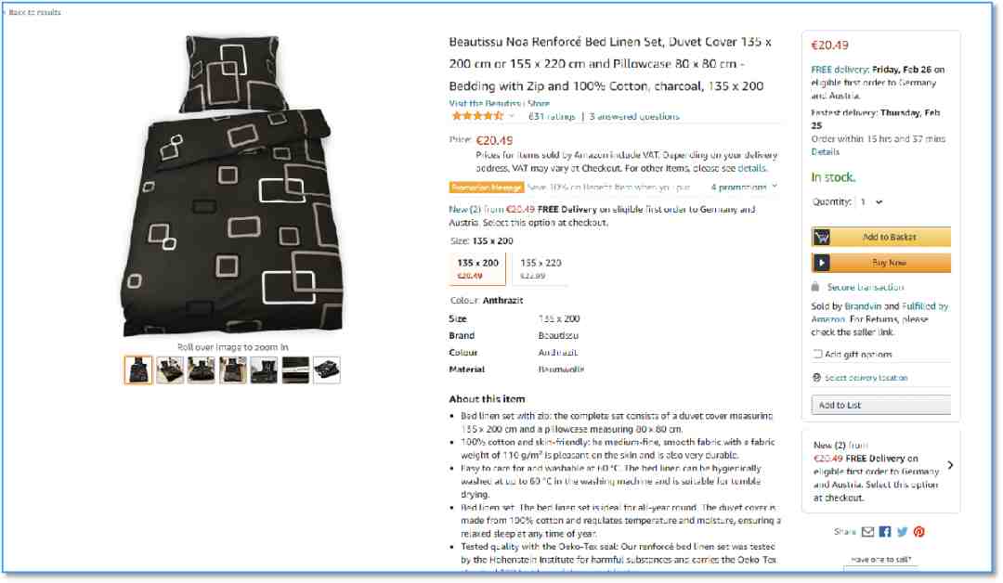Share the product on Facebook

coord(885,532)
